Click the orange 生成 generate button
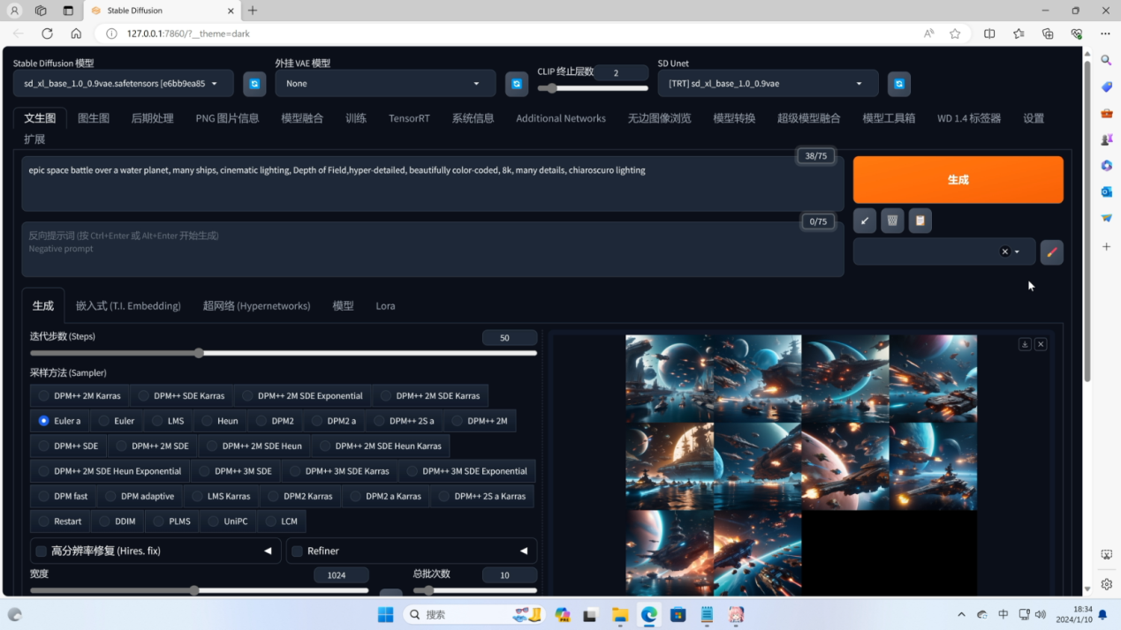The image size is (1121, 630). click(x=958, y=180)
